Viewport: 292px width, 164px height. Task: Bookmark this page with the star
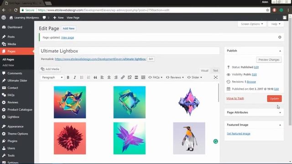pos(268,10)
